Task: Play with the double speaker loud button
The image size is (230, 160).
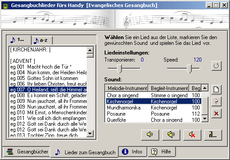Action: pos(171,135)
